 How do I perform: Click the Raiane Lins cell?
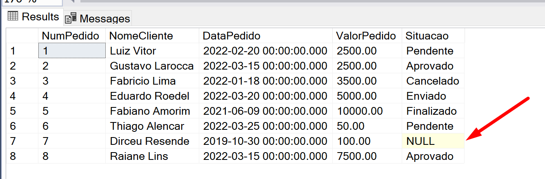(x=152, y=156)
